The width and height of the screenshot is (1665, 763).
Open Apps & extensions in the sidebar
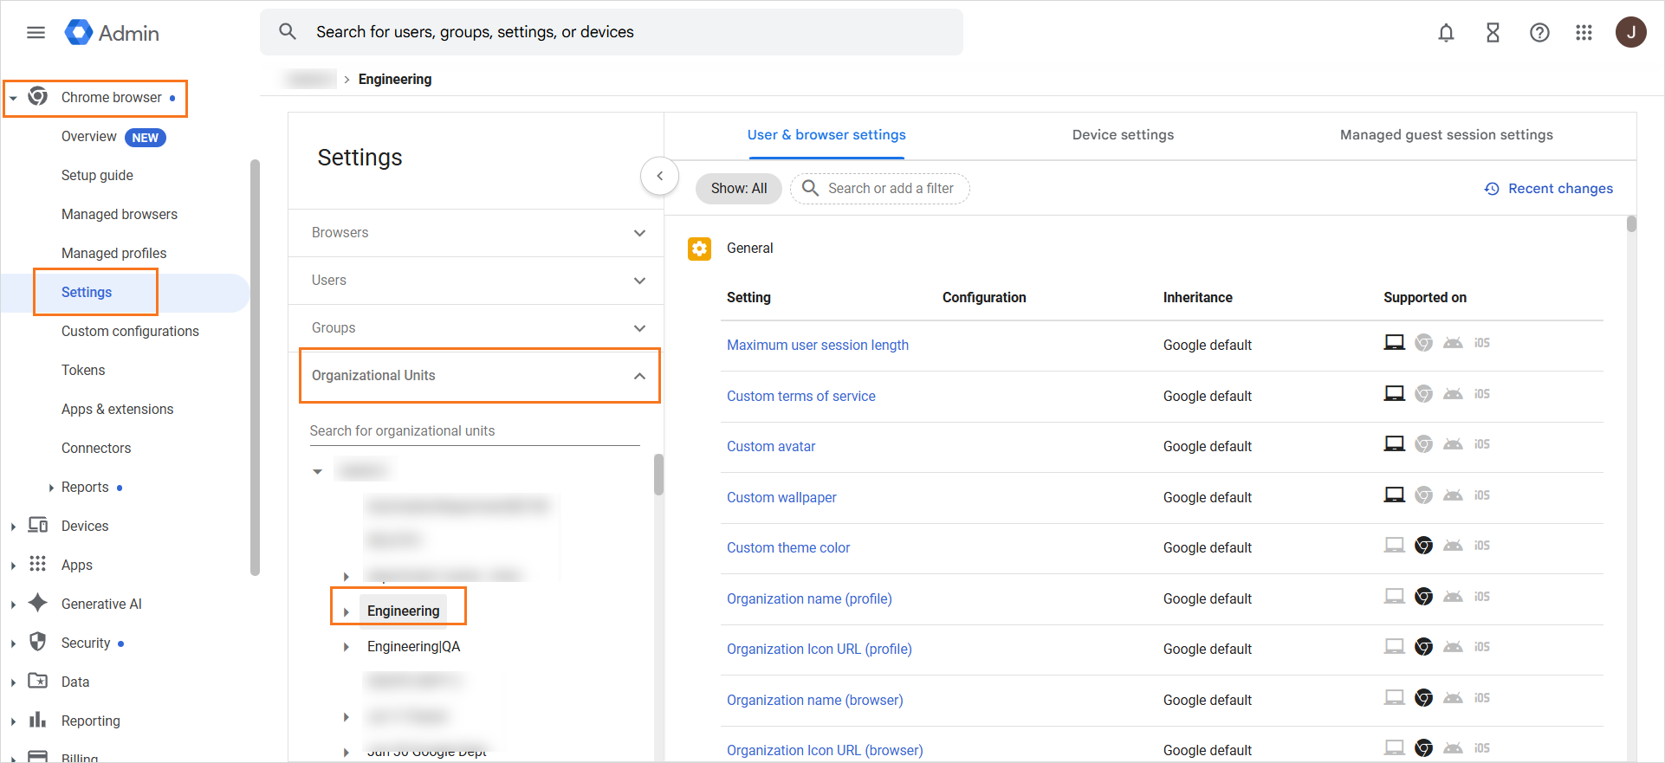pyautogui.click(x=117, y=409)
